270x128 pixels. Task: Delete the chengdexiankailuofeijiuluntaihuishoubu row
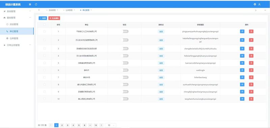pyautogui.click(x=251, y=49)
